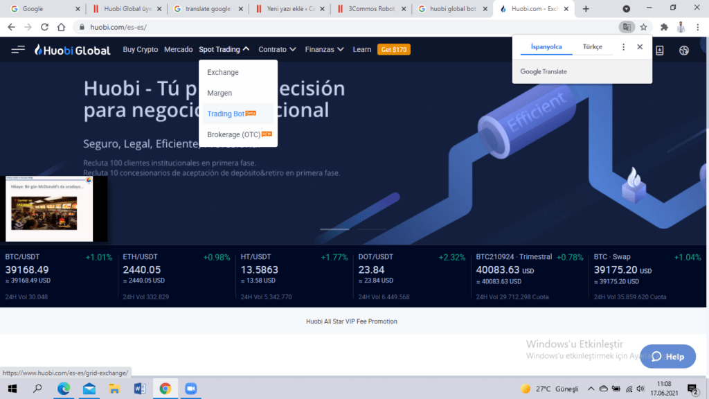This screenshot has width=709, height=399.
Task: Click the language globe icon in Huobi header
Action: (x=683, y=50)
